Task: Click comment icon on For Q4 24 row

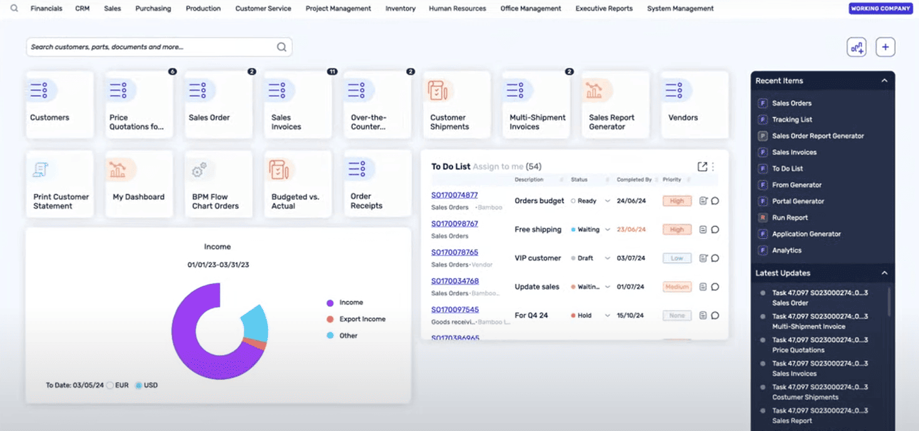Action: pyautogui.click(x=715, y=316)
